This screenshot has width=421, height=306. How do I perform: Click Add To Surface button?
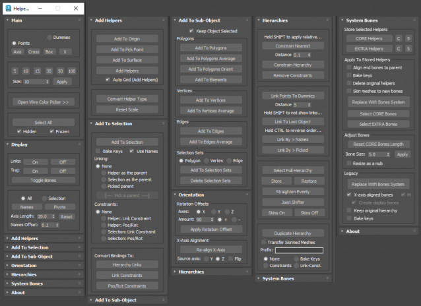[127, 60]
